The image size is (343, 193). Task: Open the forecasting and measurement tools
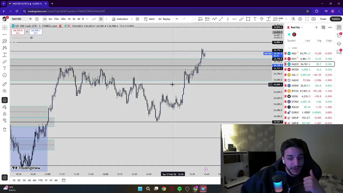point(5,55)
